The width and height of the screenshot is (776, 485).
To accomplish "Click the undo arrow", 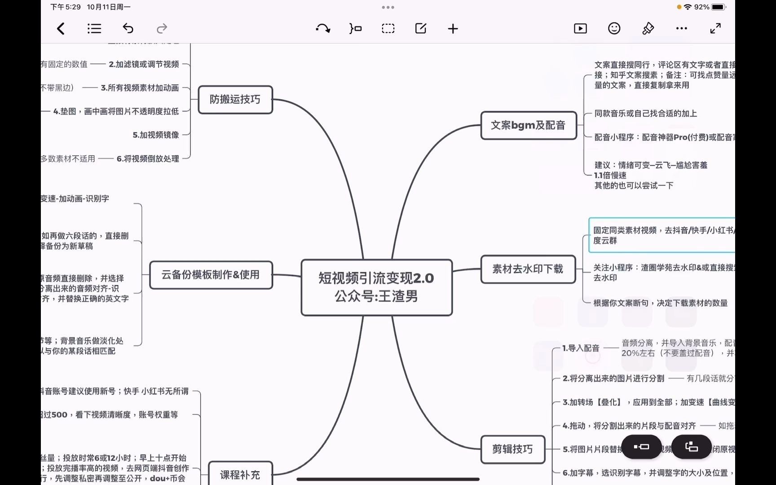I will click(128, 29).
